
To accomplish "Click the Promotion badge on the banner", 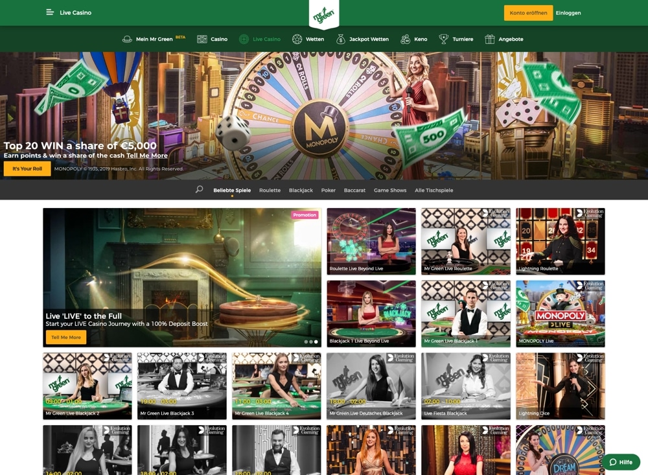I will tap(305, 215).
